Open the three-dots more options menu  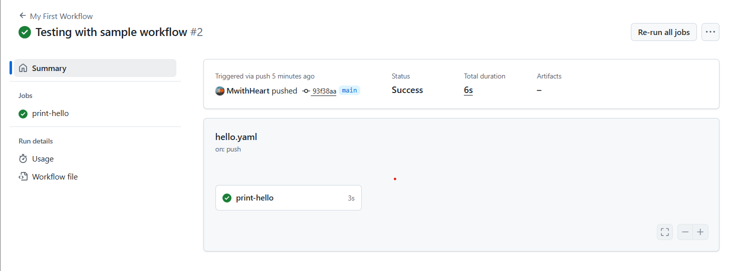pos(710,32)
